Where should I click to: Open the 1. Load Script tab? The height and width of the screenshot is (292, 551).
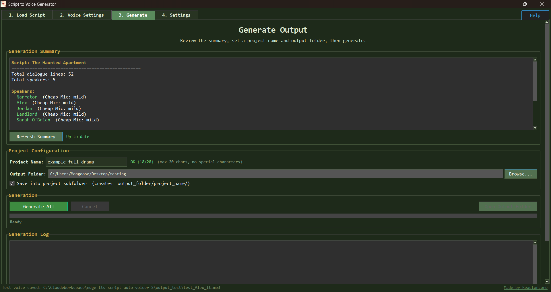27,15
